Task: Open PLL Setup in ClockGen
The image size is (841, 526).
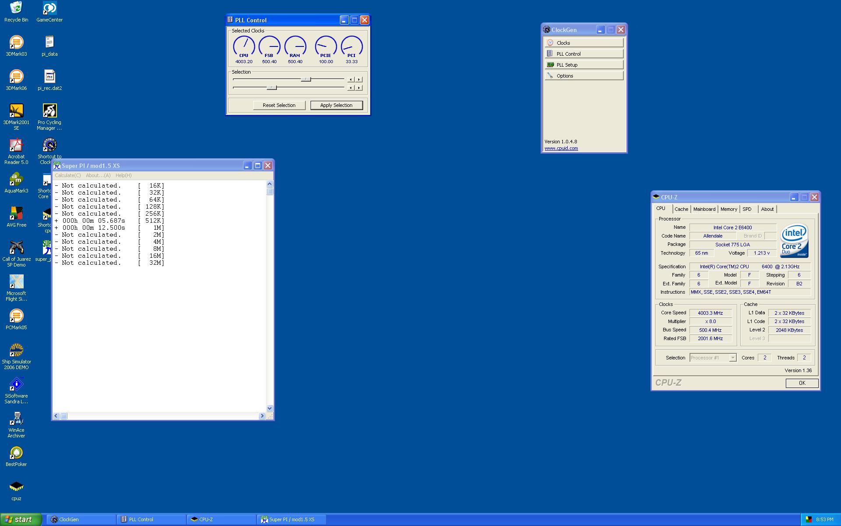Action: [x=584, y=64]
